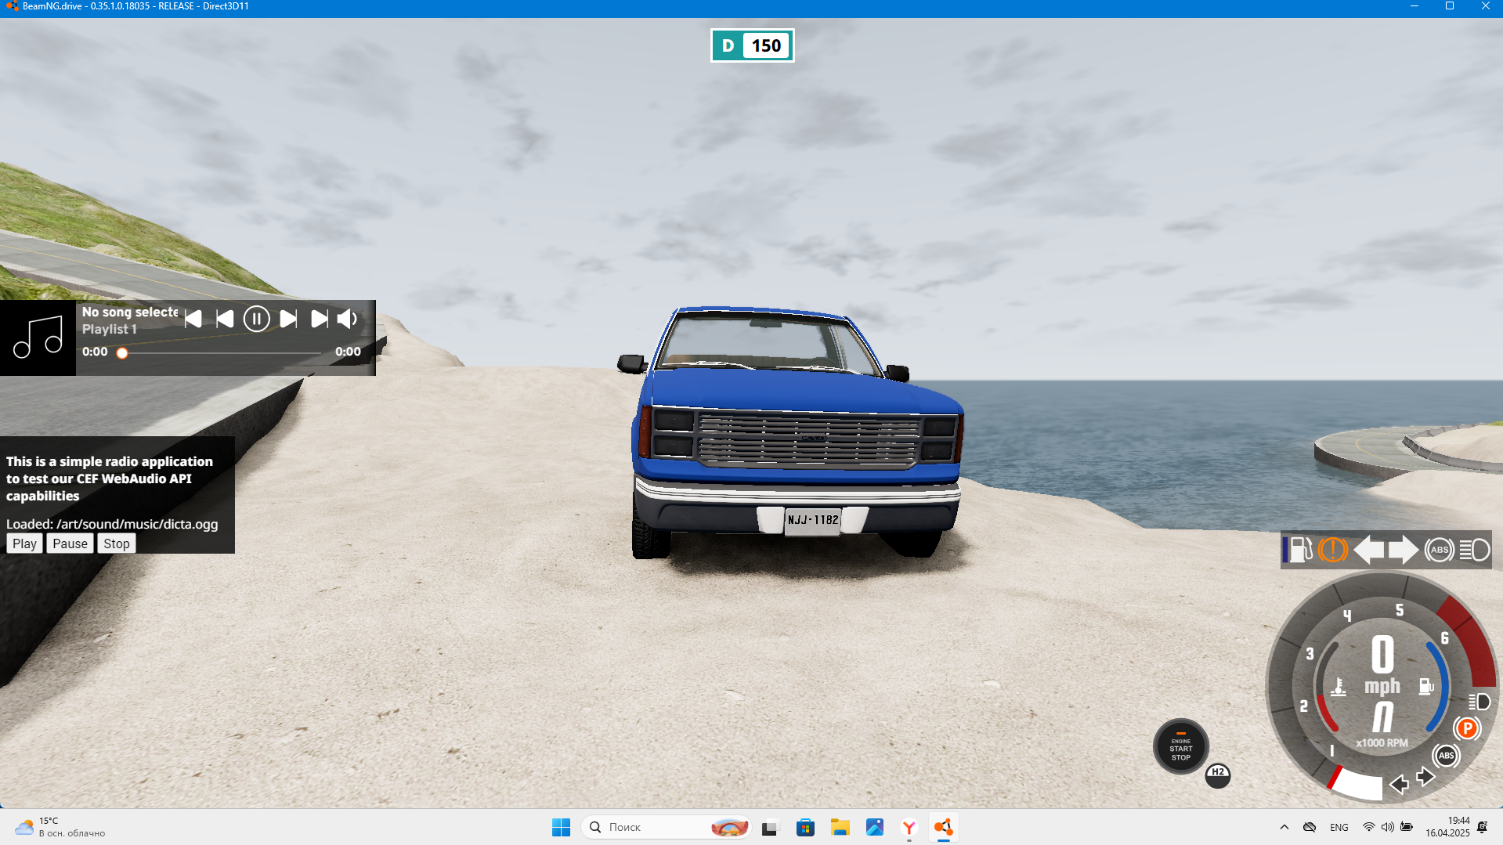Screen dimensions: 1503x845
Task: Open the Wi-Fi network tray icon
Action: [x=1368, y=827]
